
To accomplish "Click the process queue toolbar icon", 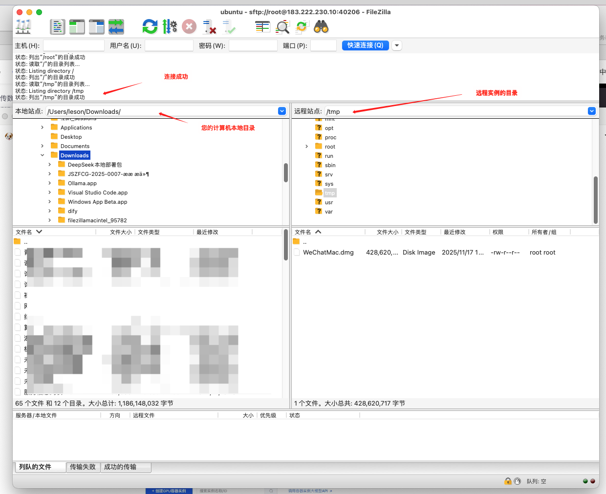I will tap(170, 27).
